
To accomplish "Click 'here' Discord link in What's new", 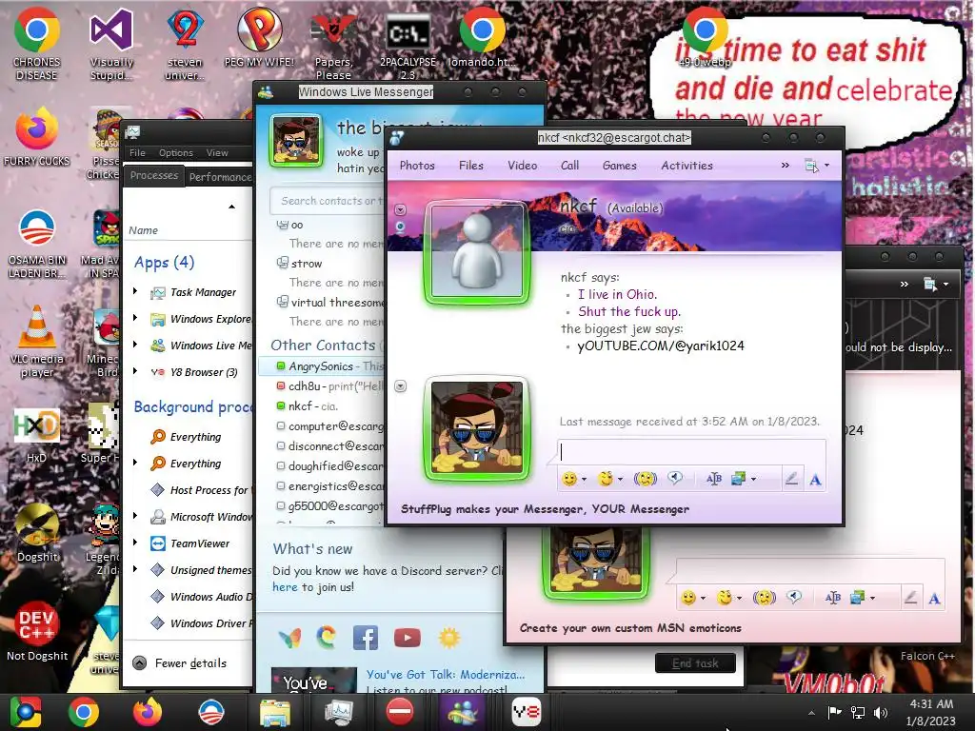I will pyautogui.click(x=285, y=586).
